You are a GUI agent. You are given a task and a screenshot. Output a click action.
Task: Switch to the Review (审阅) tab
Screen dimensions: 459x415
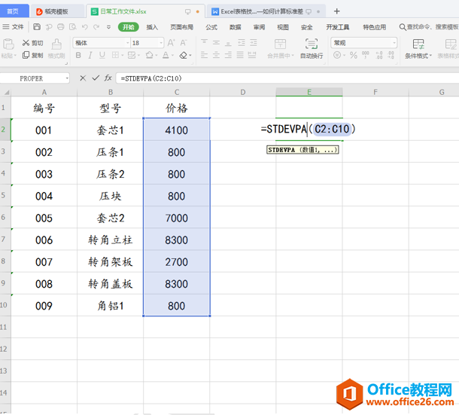pyautogui.click(x=259, y=27)
